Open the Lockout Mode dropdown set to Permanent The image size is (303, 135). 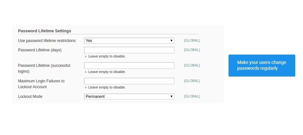(129, 97)
